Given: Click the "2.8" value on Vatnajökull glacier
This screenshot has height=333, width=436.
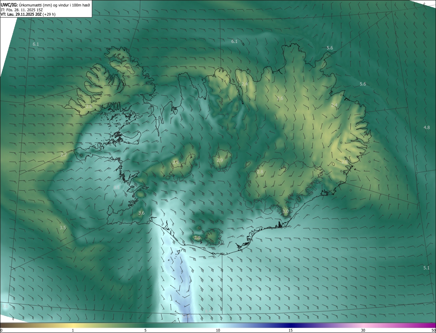Looking at the screenshot, I should [x=260, y=172].
